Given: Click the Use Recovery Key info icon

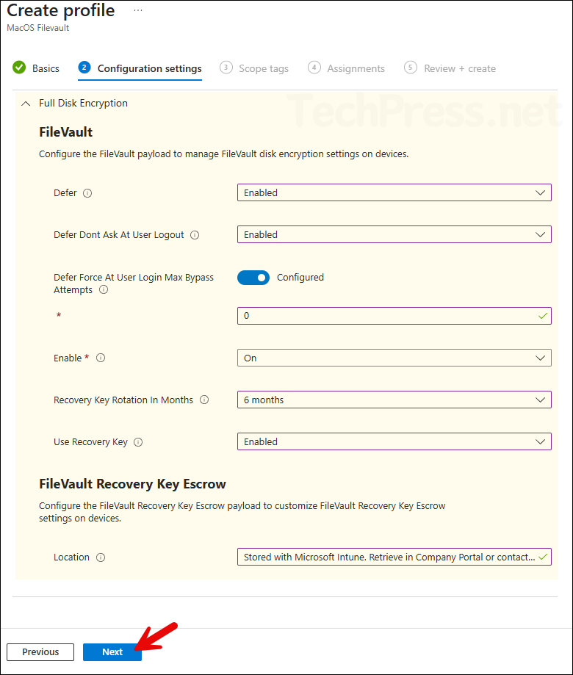Looking at the screenshot, I should tap(138, 442).
